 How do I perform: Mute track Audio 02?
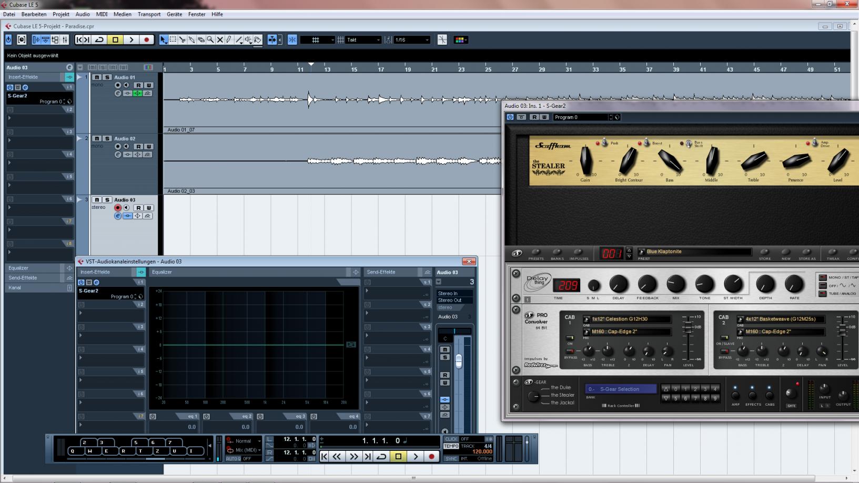click(97, 139)
